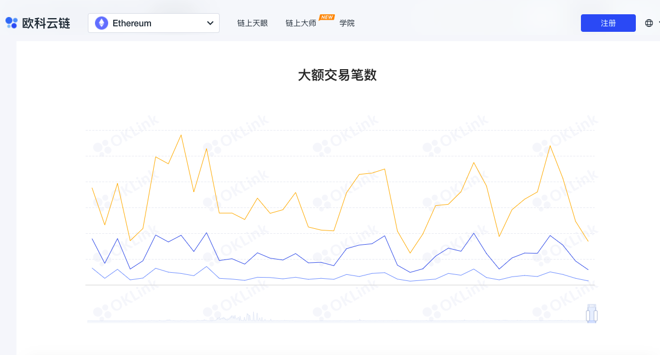Expand the Ethereum chain dropdown chevron
660x355 pixels.
tap(210, 23)
